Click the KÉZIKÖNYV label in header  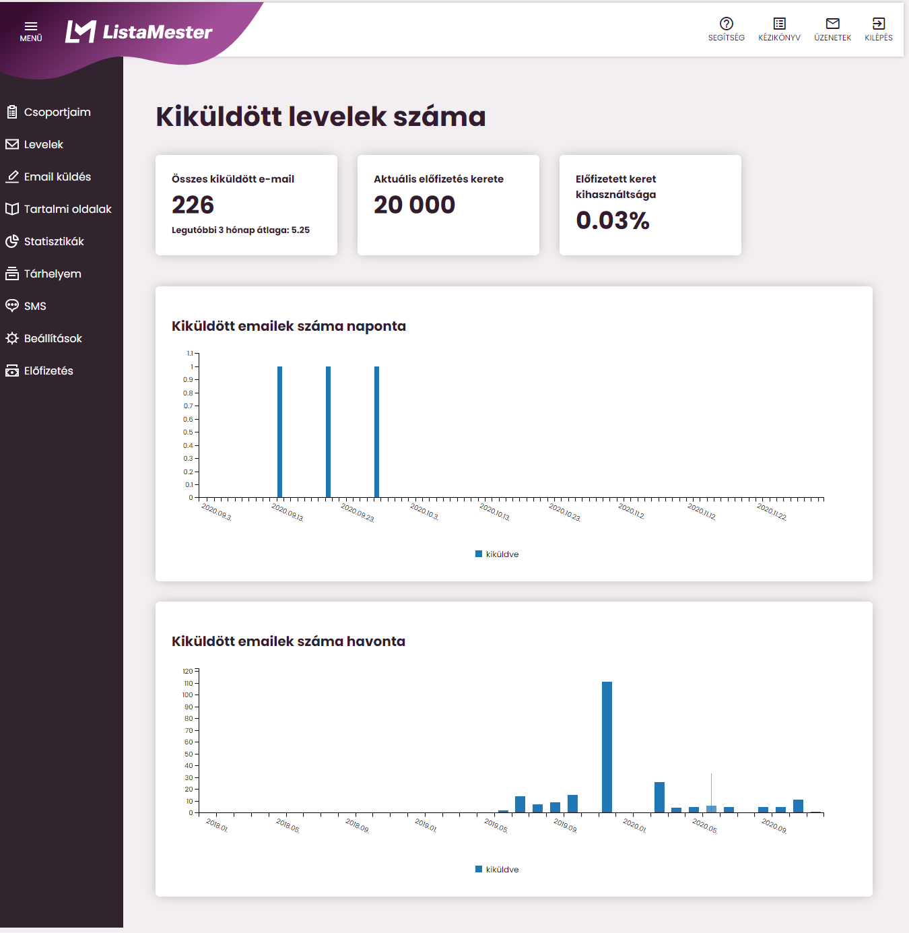point(780,38)
